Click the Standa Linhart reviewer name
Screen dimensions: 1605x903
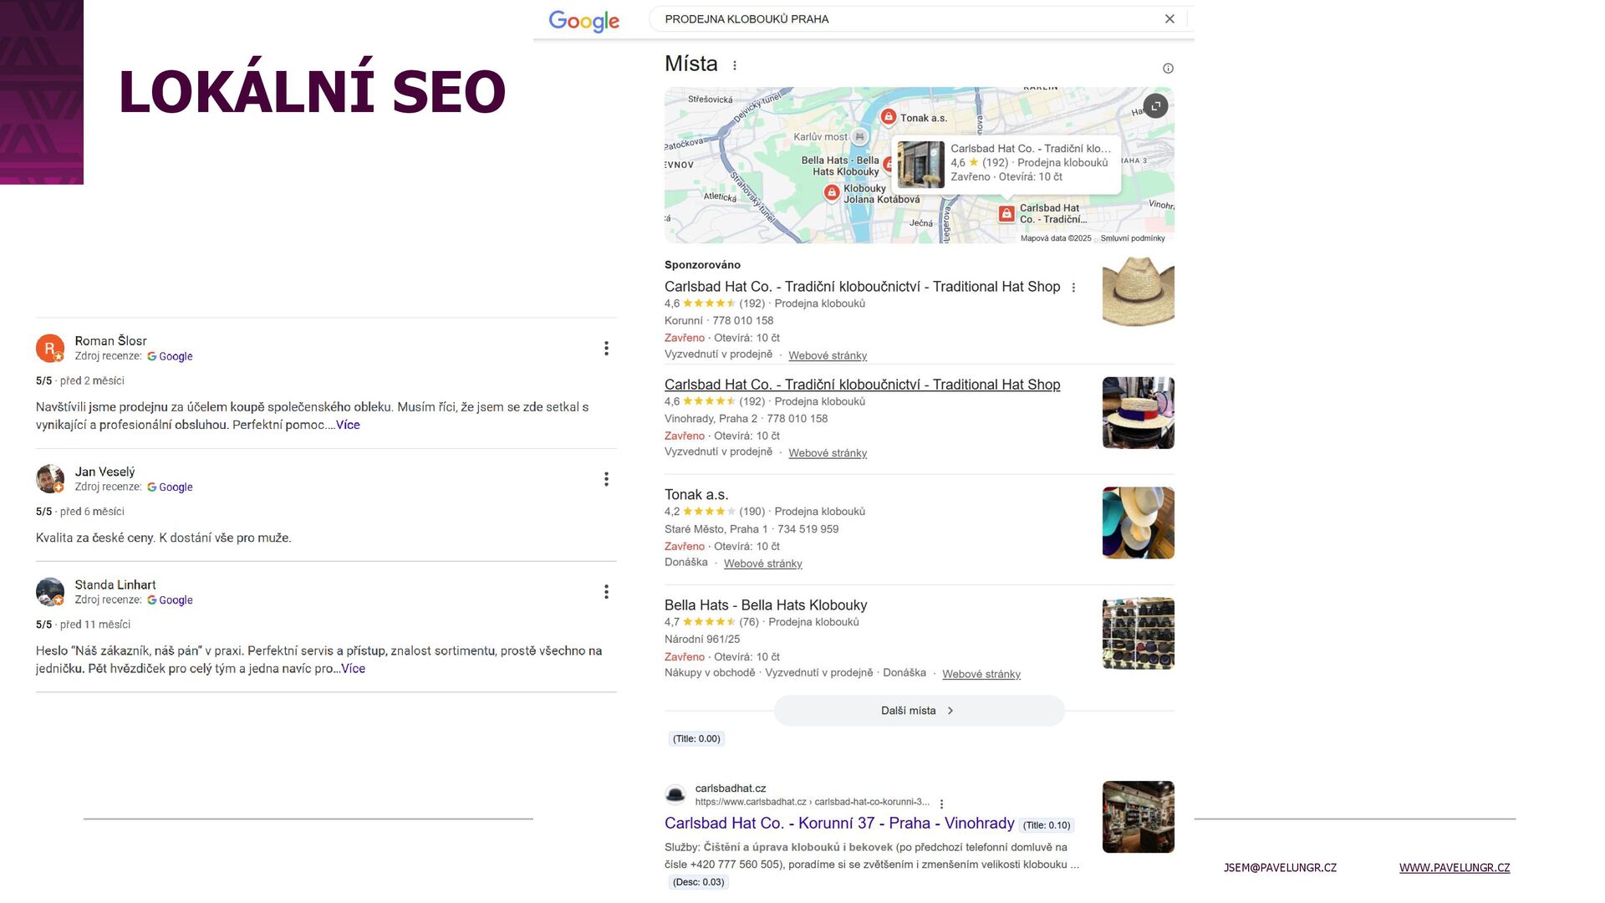(x=115, y=585)
